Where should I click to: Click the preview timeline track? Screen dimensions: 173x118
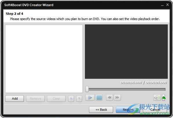[x=127, y=89]
